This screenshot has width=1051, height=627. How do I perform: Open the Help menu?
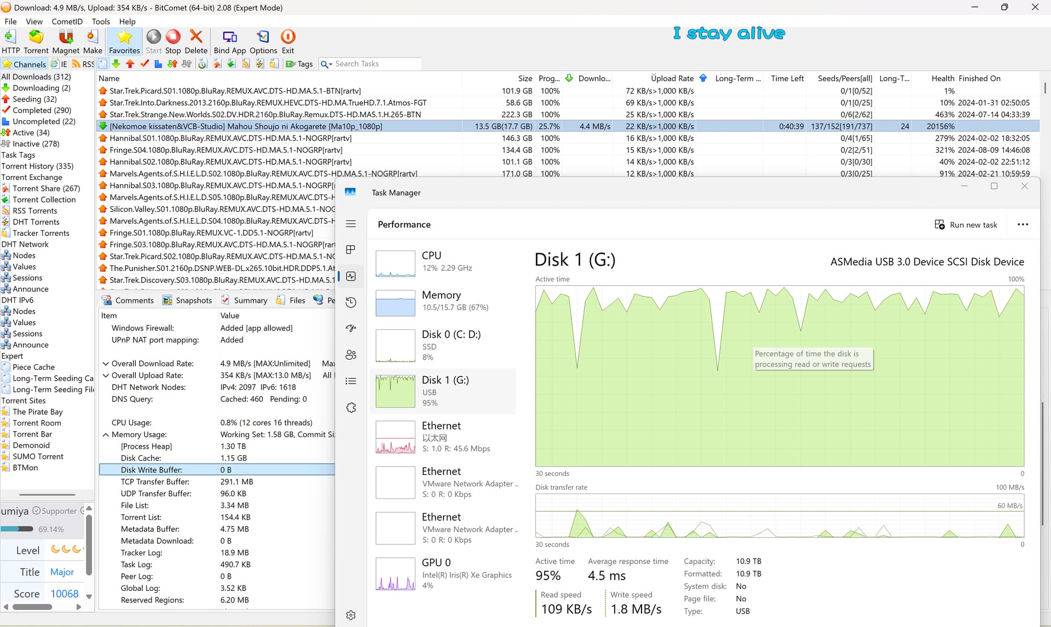click(127, 21)
